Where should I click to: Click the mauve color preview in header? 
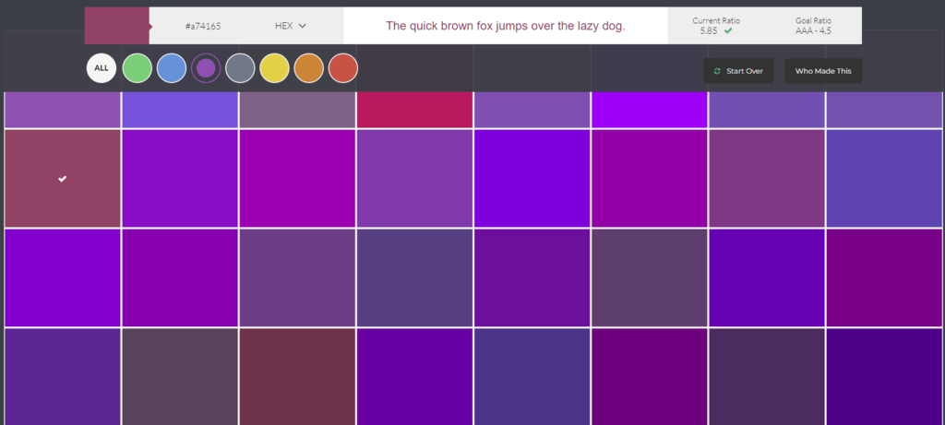click(117, 26)
